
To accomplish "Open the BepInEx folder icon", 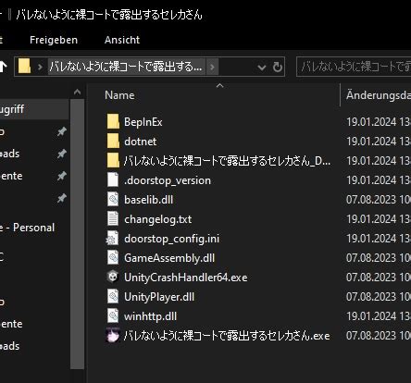I will point(113,121).
